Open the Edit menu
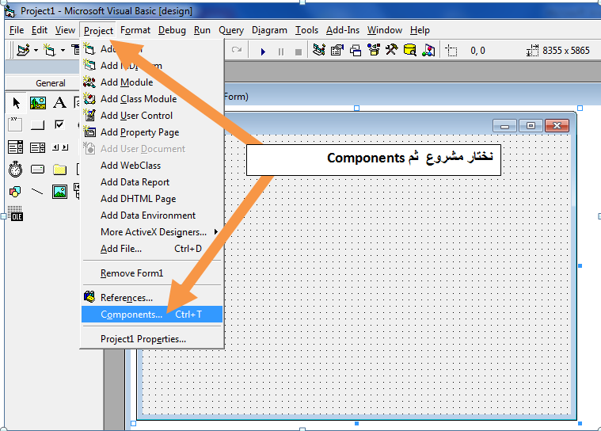 [x=40, y=30]
